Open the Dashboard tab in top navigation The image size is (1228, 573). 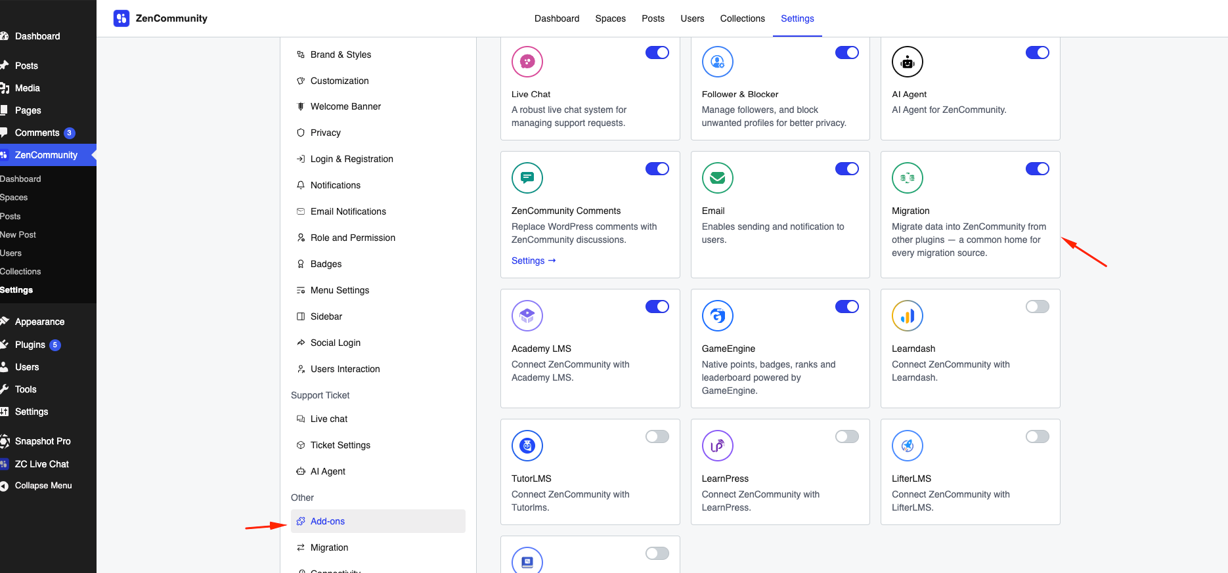(x=557, y=18)
